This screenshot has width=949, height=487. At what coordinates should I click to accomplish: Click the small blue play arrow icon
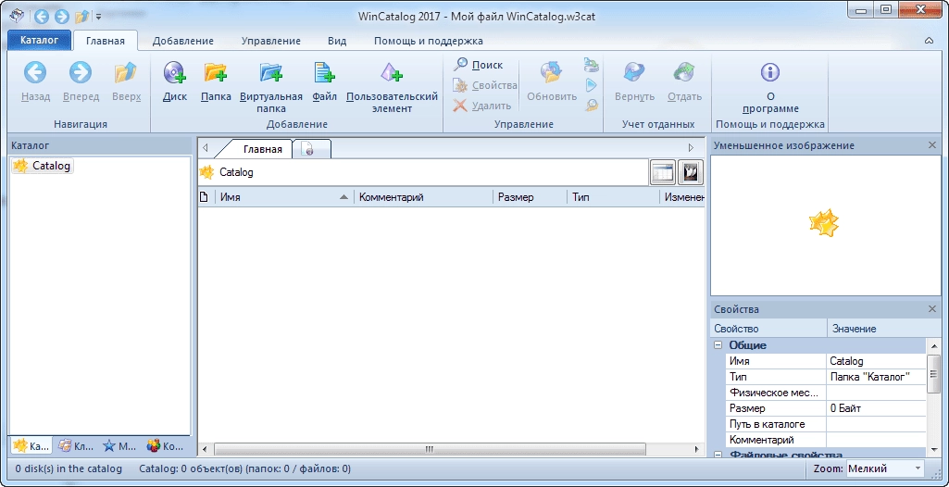(x=592, y=85)
